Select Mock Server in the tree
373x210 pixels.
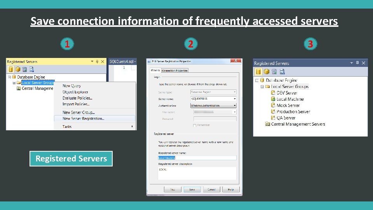tap(288, 105)
